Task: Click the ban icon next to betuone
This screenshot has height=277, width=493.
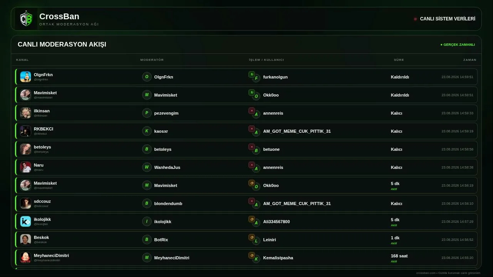Action: point(252,147)
